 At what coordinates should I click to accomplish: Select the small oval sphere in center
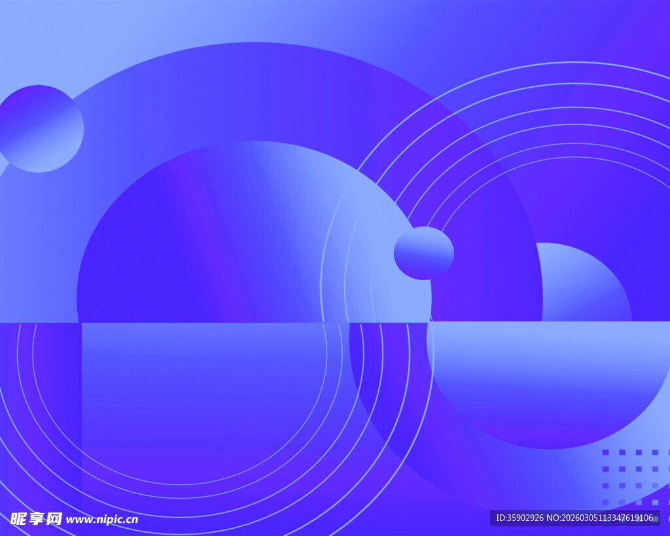(423, 253)
